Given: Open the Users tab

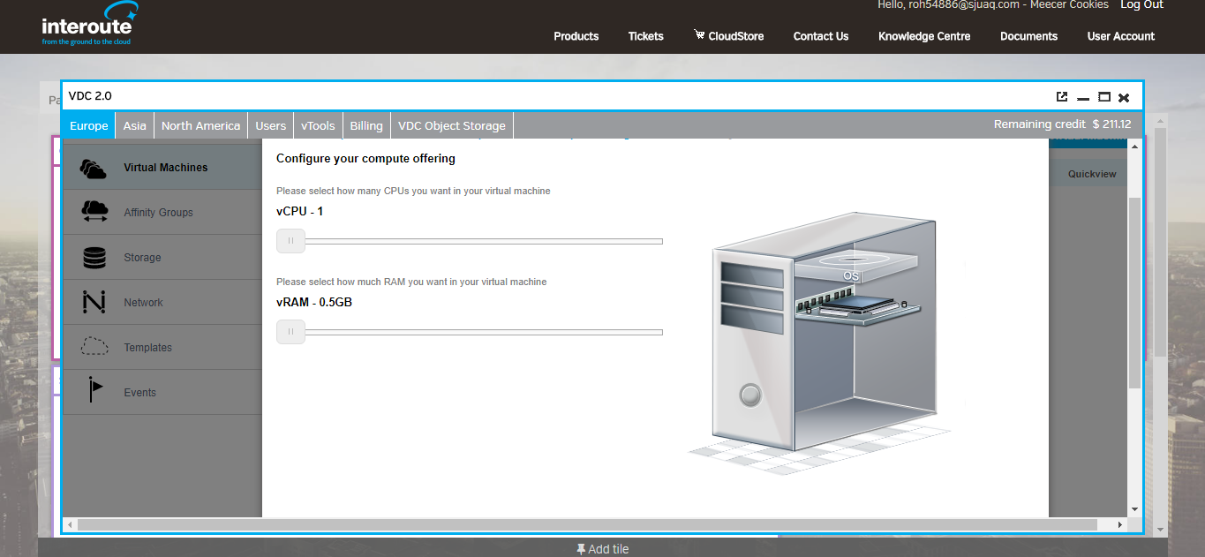Looking at the screenshot, I should point(270,125).
